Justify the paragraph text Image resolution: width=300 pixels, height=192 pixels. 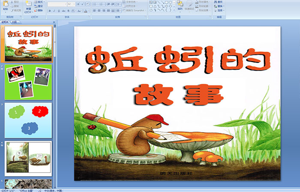tap(108, 11)
